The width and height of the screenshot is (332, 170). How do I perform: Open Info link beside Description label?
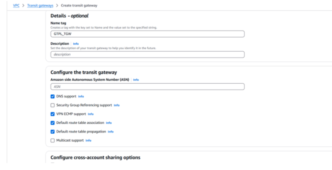click(76, 43)
